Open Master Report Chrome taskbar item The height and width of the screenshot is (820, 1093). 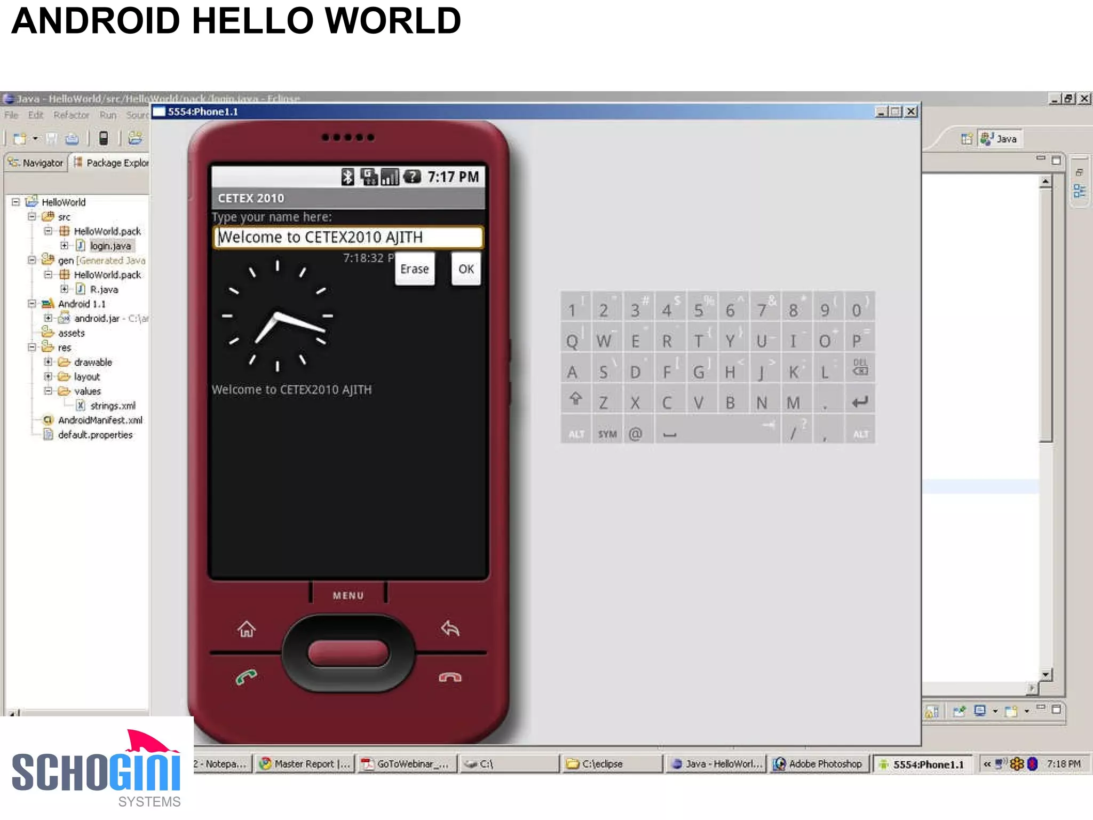[x=305, y=764]
